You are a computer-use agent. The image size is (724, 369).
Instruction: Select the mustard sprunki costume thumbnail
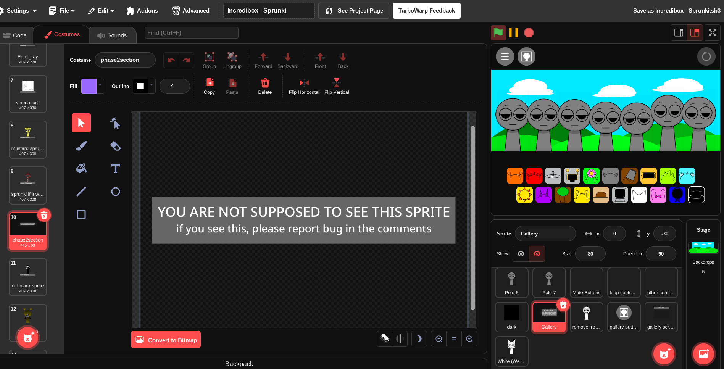pyautogui.click(x=28, y=140)
